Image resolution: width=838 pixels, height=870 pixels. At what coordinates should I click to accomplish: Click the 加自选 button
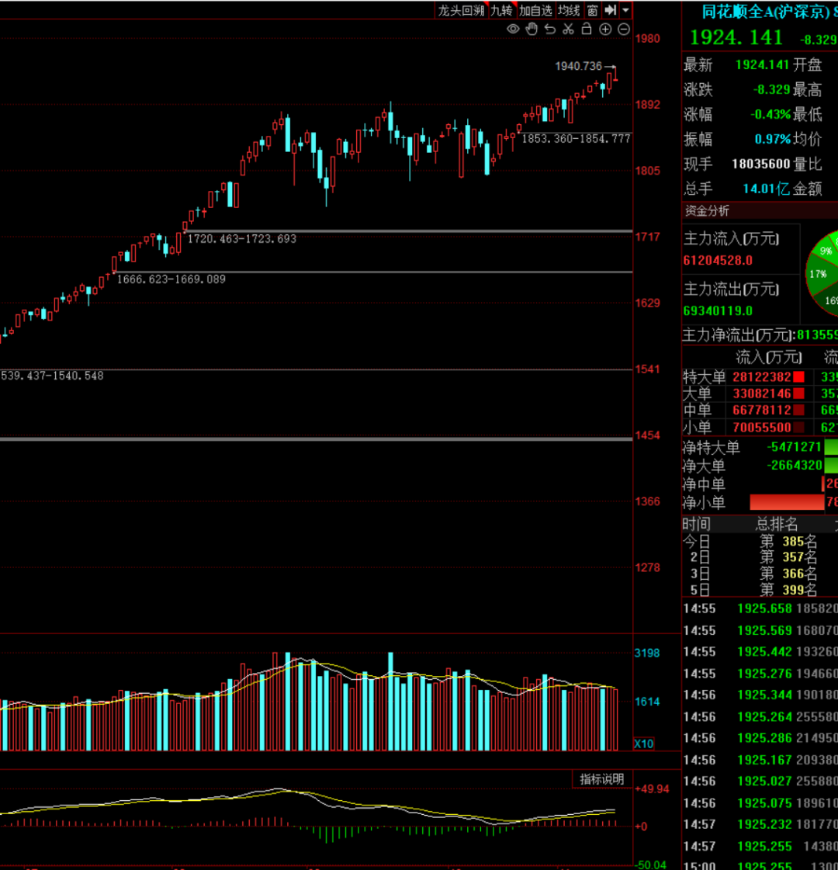point(535,10)
